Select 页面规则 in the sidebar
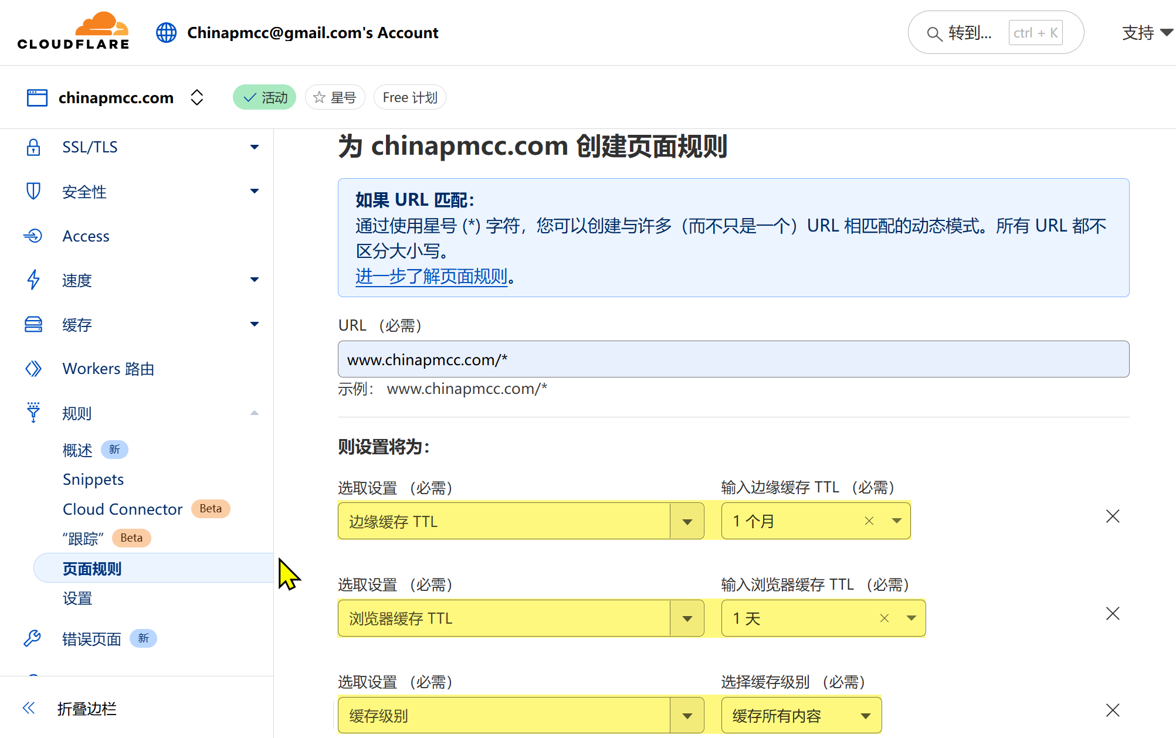Screen dimensions: 1176x738 pos(92,569)
